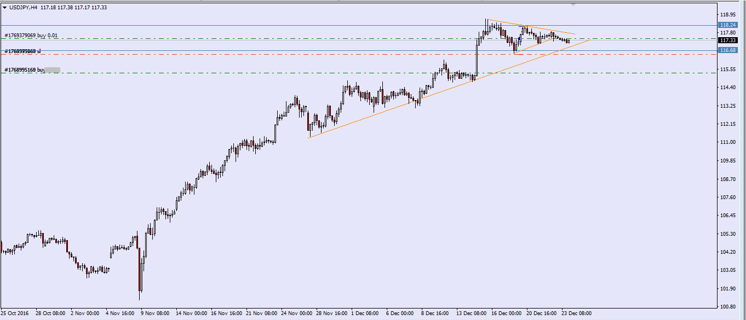Click the 25 Oct 2016 date label
Screen dimensions: 746x320
click(x=15, y=314)
